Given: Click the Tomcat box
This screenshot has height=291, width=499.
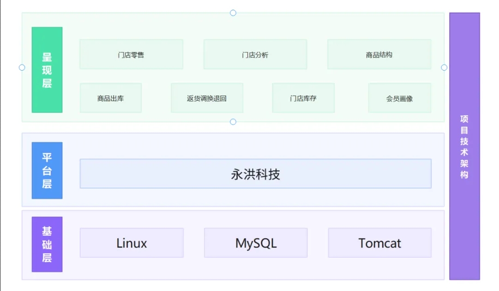Looking at the screenshot, I should coord(379,242).
